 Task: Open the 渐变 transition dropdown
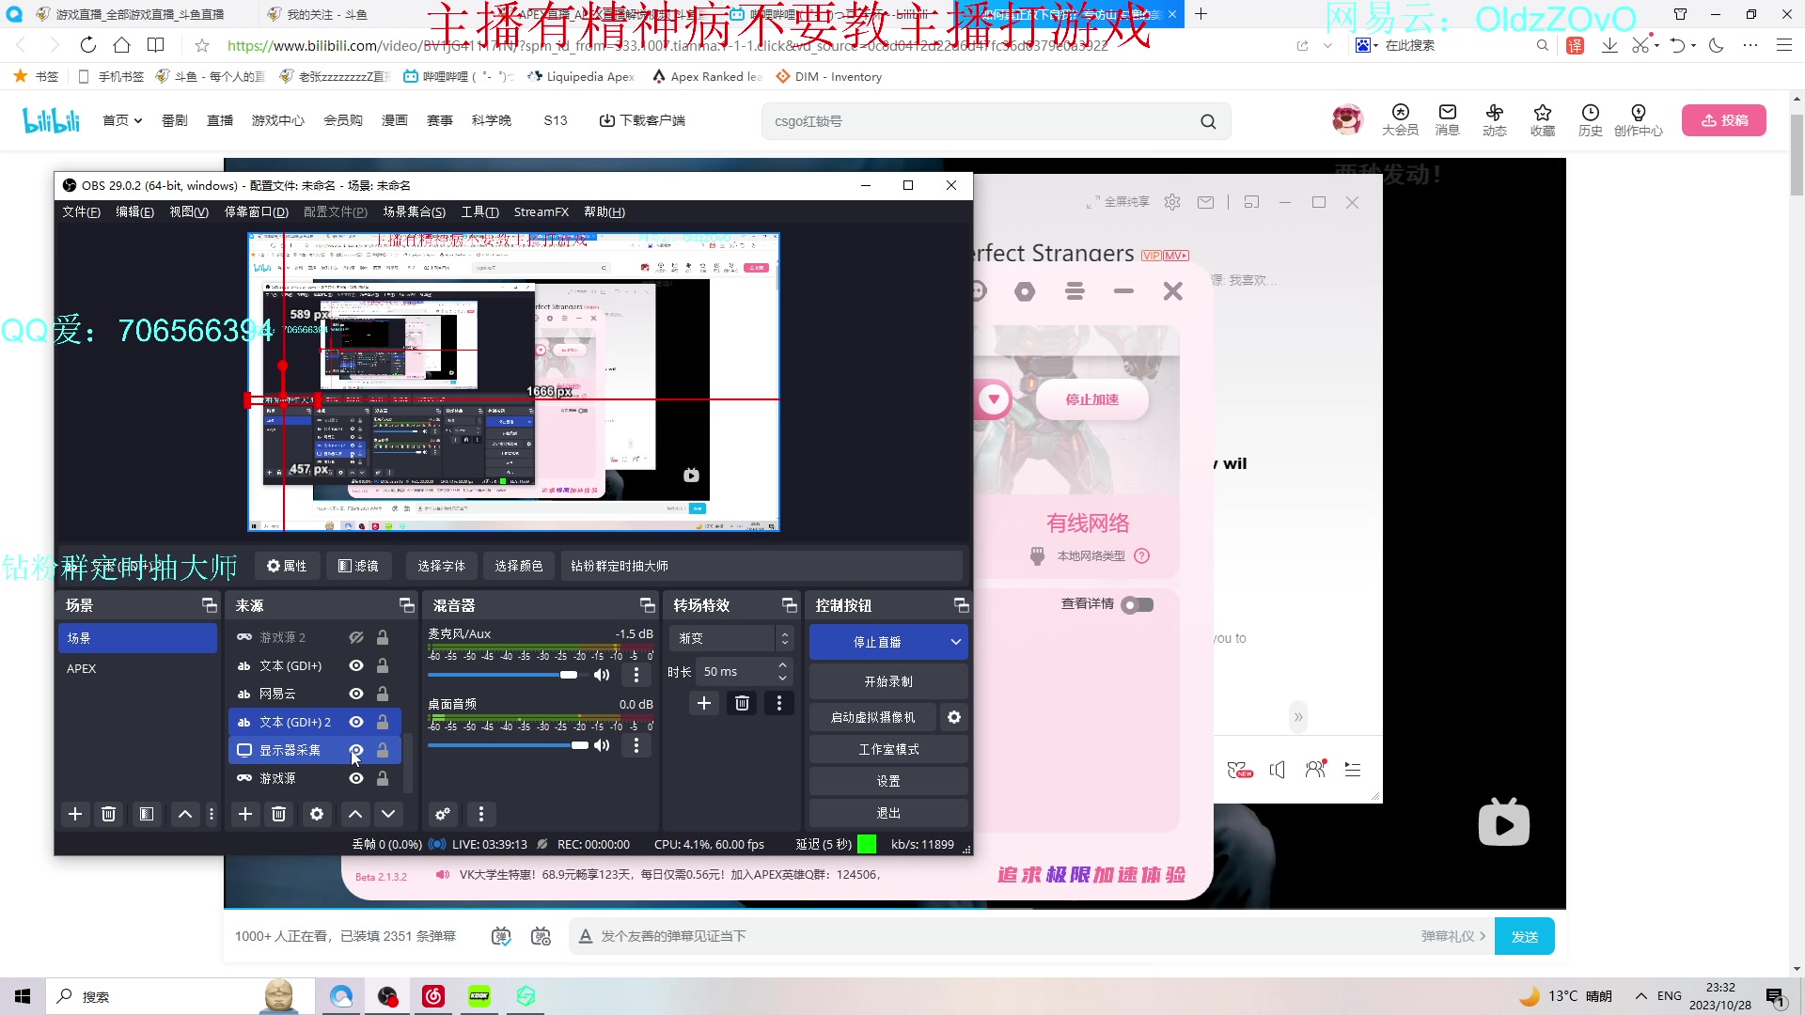point(733,638)
